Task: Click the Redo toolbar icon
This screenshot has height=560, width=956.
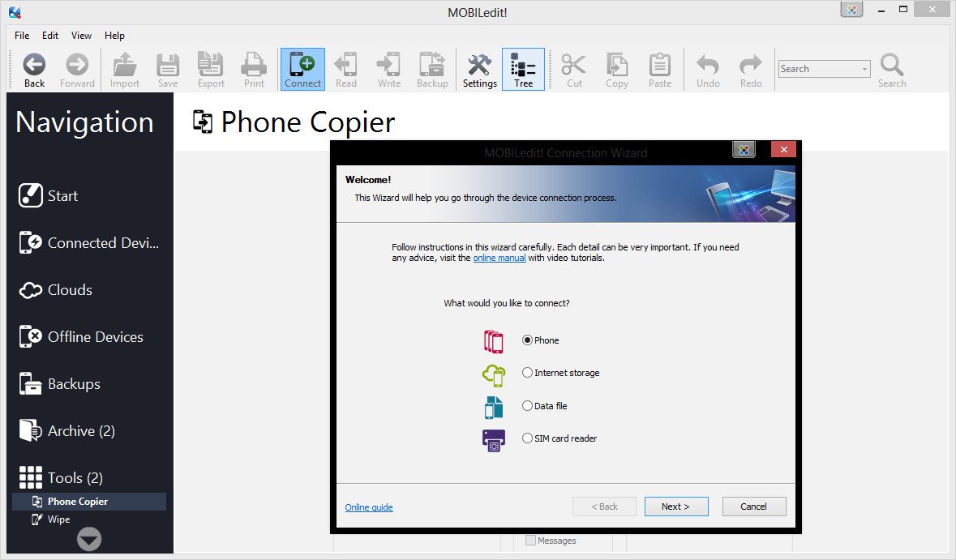Action: pos(751,65)
